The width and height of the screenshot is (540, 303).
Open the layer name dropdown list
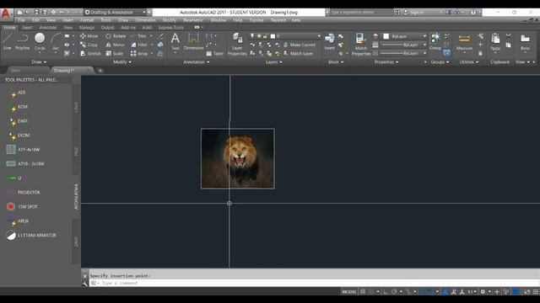click(x=285, y=36)
